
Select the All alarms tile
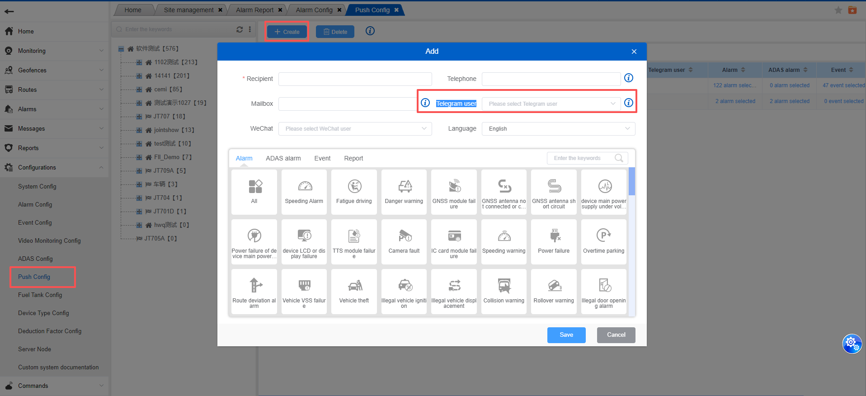tap(254, 192)
